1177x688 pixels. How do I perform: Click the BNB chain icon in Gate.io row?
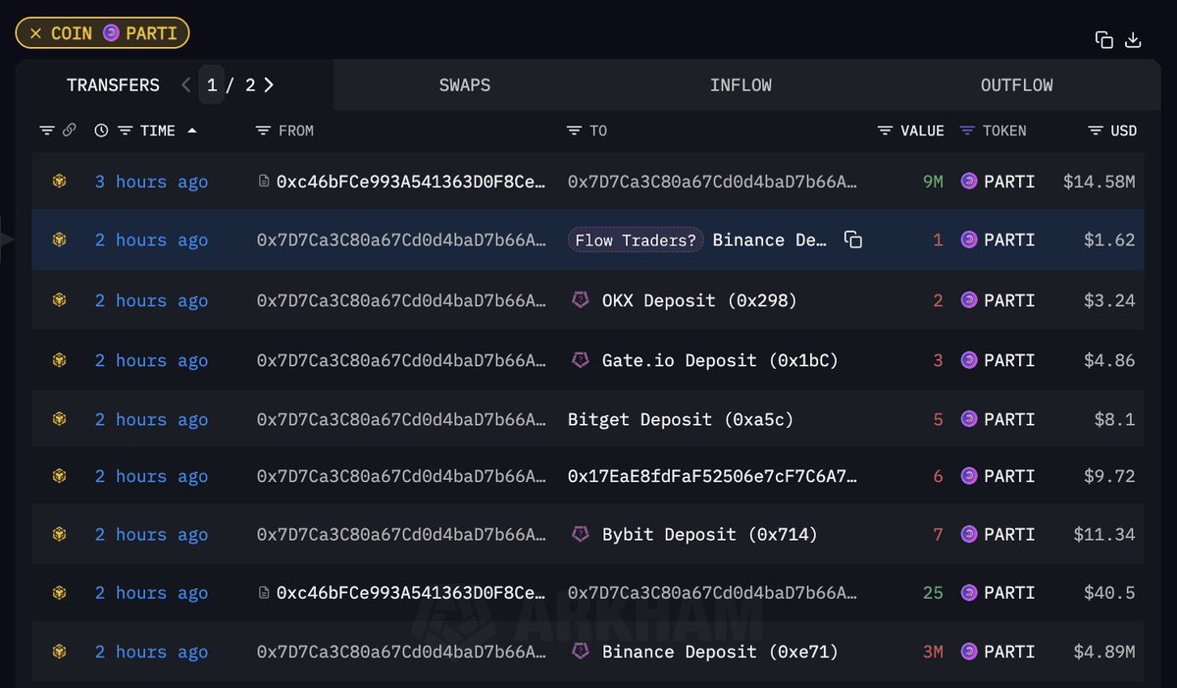pos(60,360)
